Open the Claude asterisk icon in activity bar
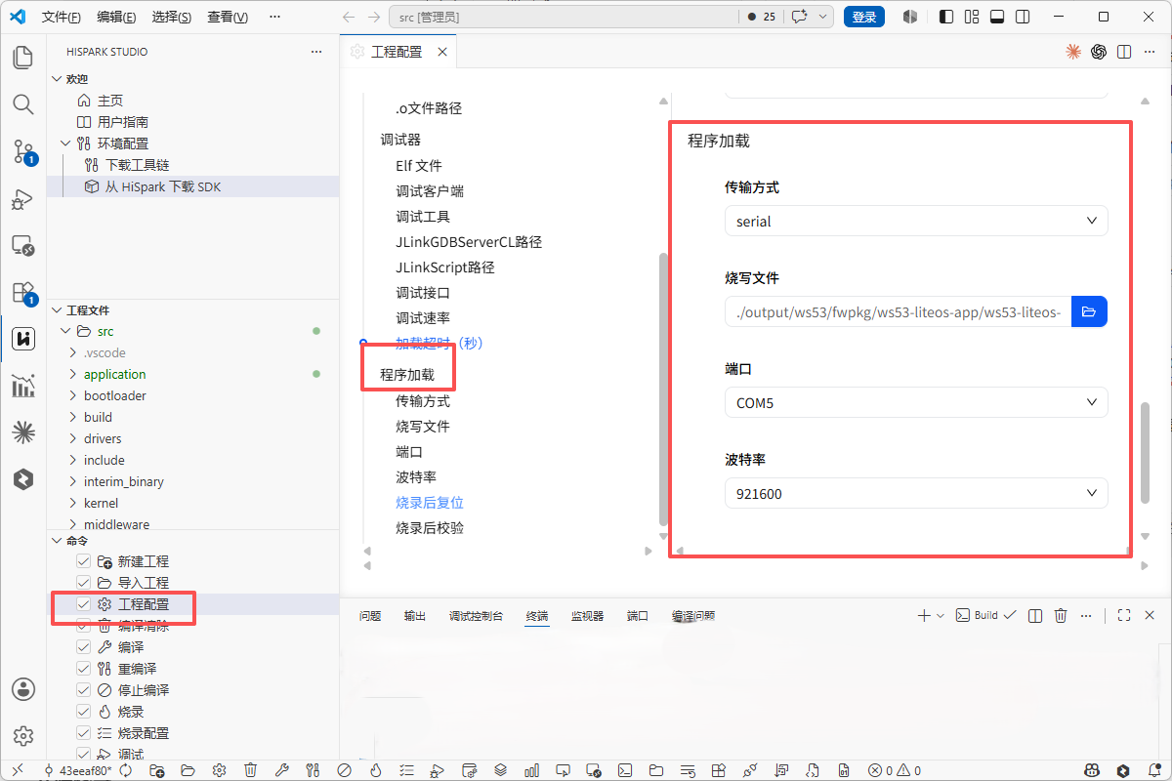This screenshot has height=781, width=1172. tap(22, 432)
